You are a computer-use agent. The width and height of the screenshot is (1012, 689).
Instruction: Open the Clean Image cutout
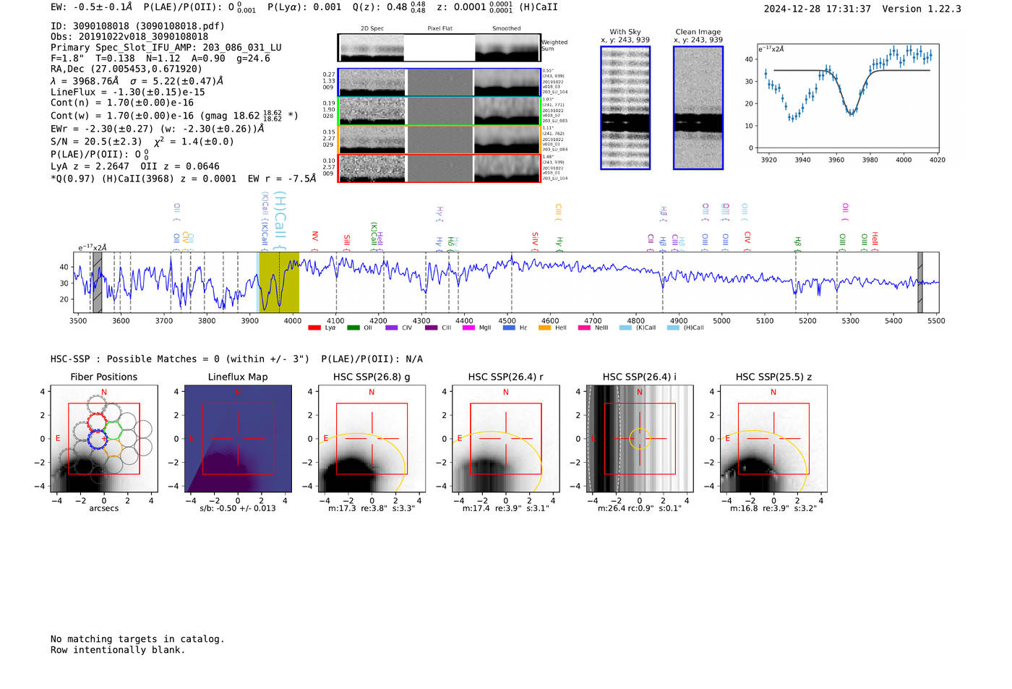pyautogui.click(x=698, y=108)
